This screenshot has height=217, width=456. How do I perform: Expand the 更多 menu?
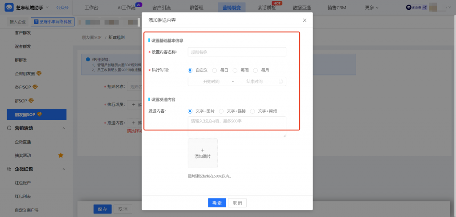pyautogui.click(x=372, y=8)
